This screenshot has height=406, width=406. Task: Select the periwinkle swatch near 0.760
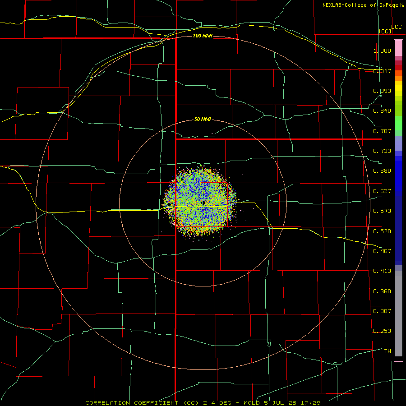tap(398, 143)
